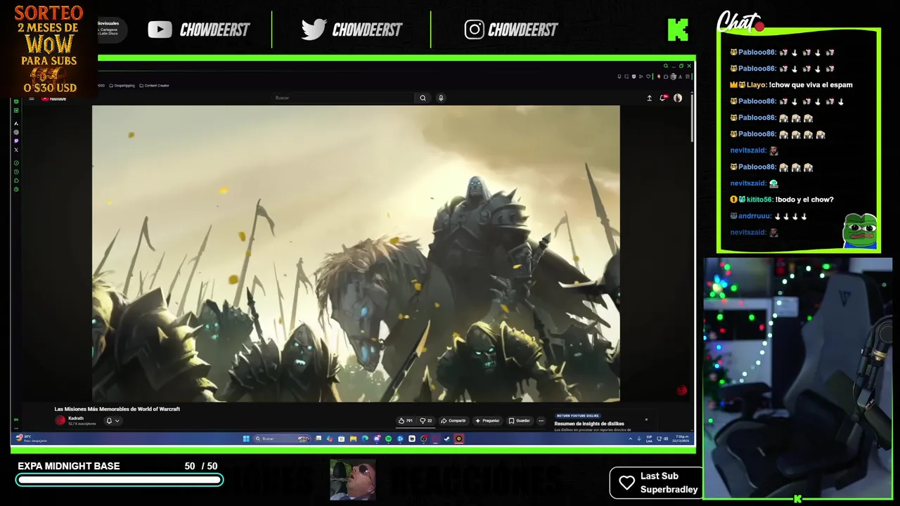Like the video with 791 likes
Image resolution: width=900 pixels, height=506 pixels.
pyautogui.click(x=406, y=420)
